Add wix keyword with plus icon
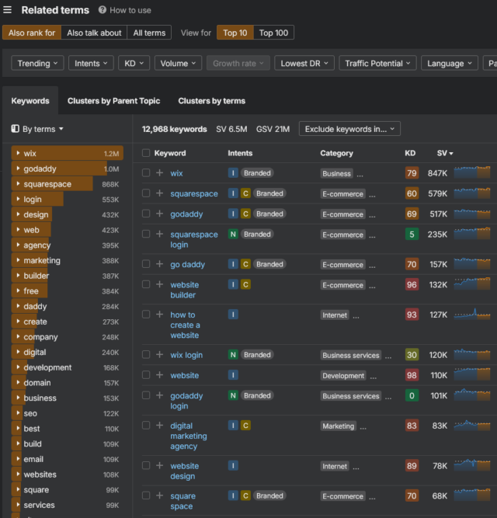The height and width of the screenshot is (518, 497). (159, 172)
